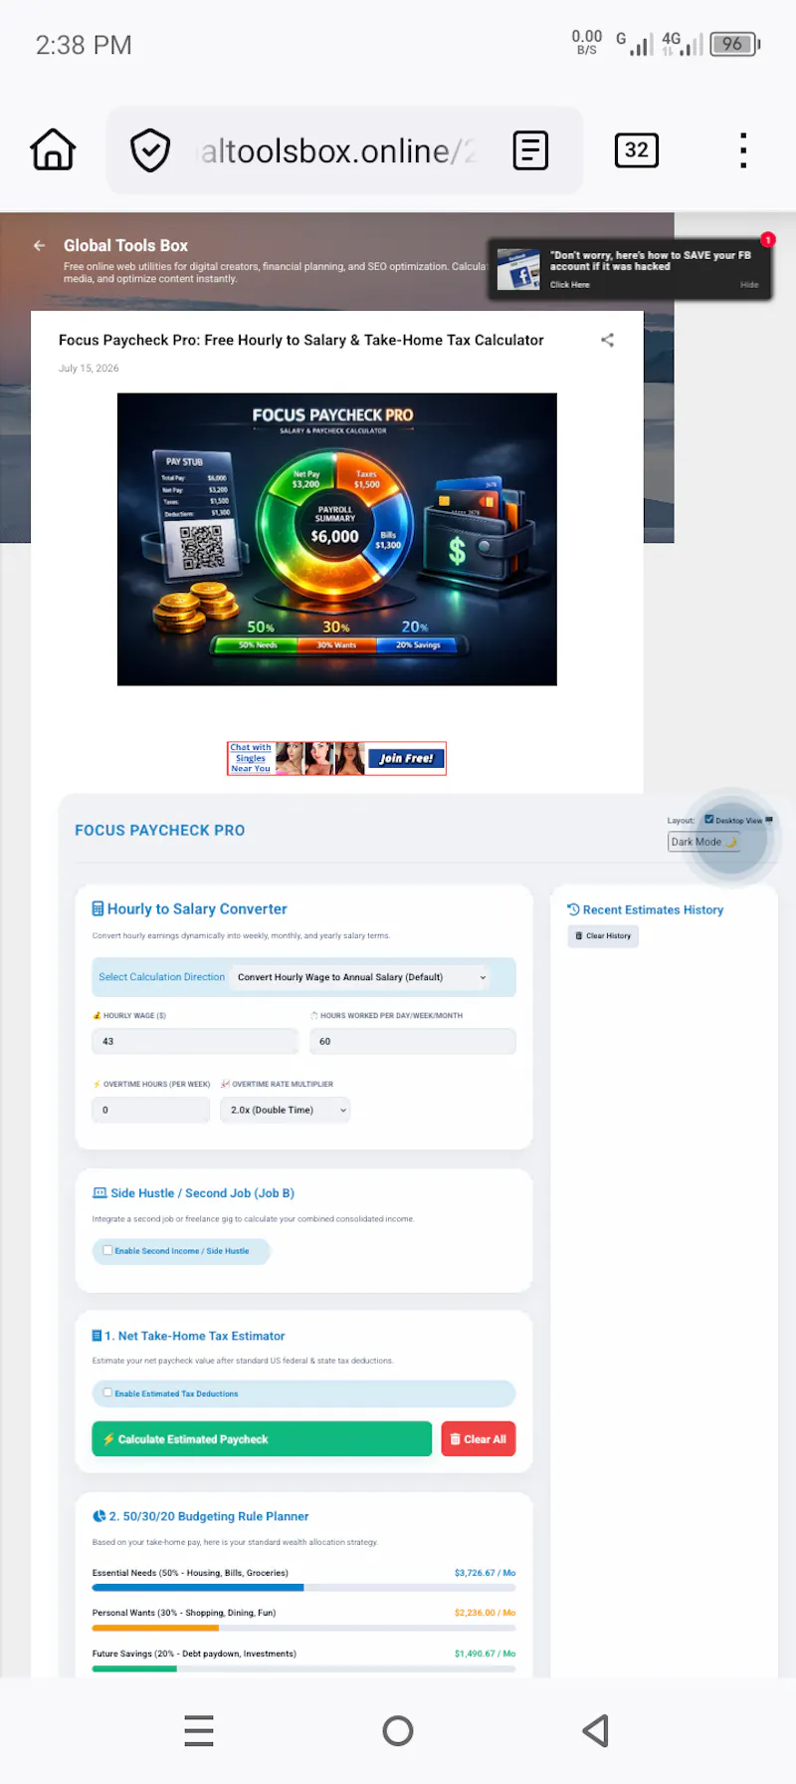Tap the Android back triangle button
796x1784 pixels.
pyautogui.click(x=596, y=1731)
